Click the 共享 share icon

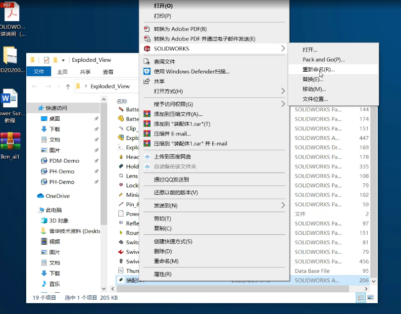[x=147, y=81]
